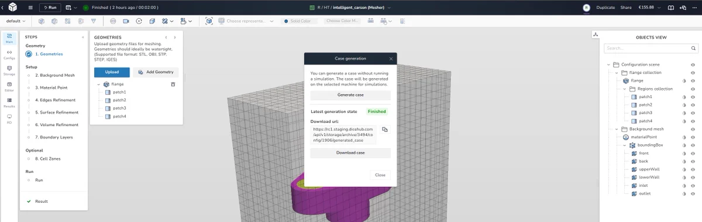The width and height of the screenshot is (702, 222).
Task: Collapse the flange geometry tree
Action: click(x=99, y=84)
